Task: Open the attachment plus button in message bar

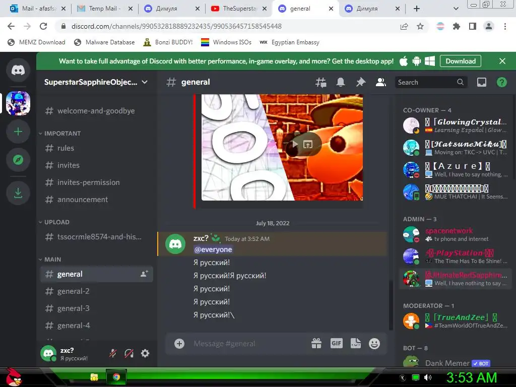Action: pyautogui.click(x=179, y=344)
